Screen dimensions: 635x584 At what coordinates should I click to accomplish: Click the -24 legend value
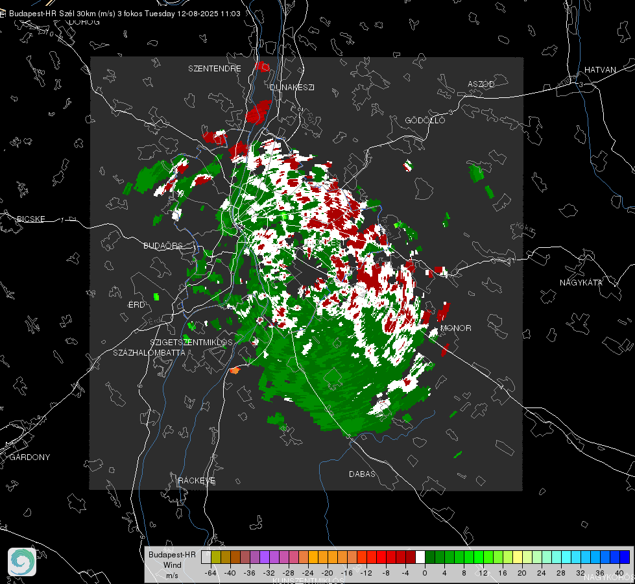pyautogui.click(x=308, y=573)
